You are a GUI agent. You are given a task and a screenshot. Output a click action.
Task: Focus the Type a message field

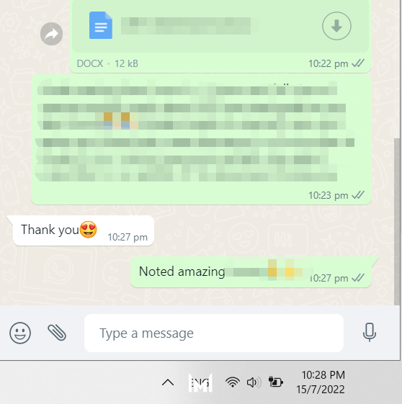tap(214, 333)
